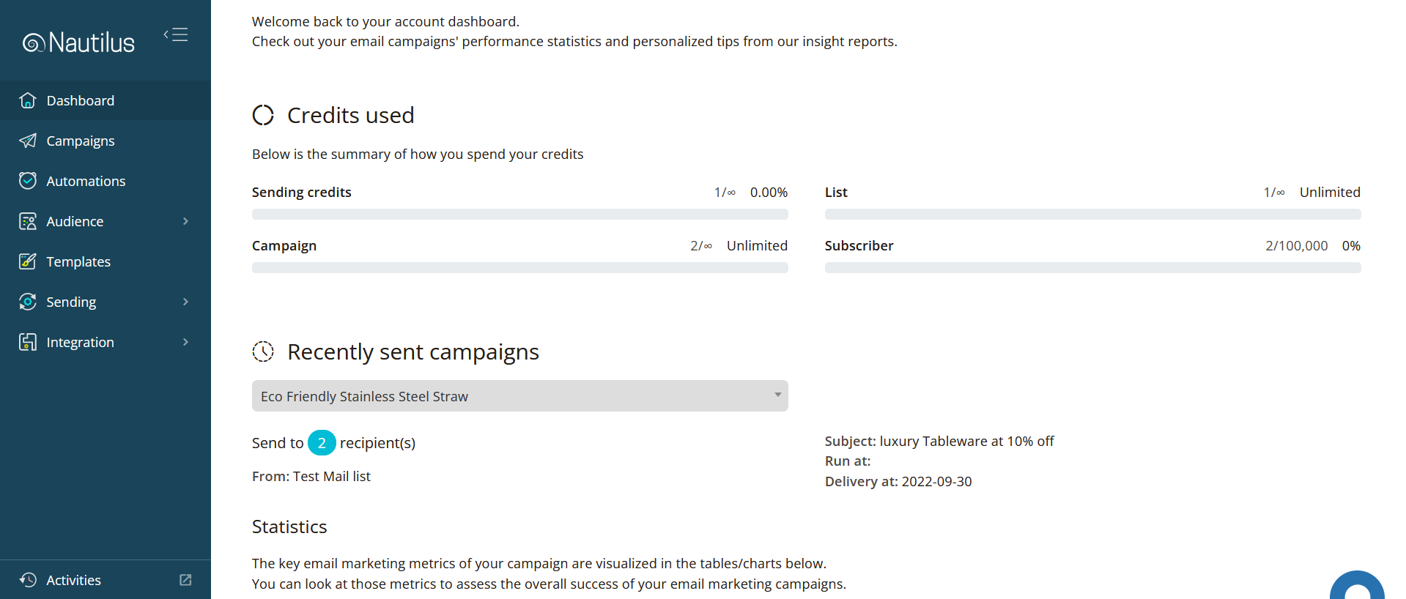Click the Sending credits progress bar

519,215
